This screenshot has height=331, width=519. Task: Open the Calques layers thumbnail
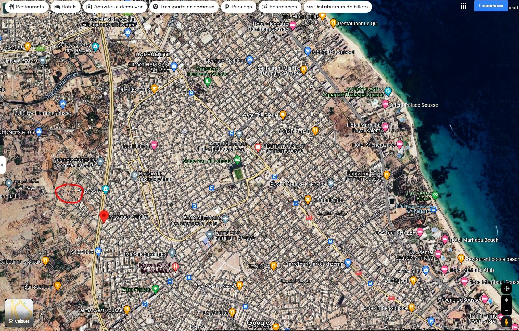tap(19, 313)
